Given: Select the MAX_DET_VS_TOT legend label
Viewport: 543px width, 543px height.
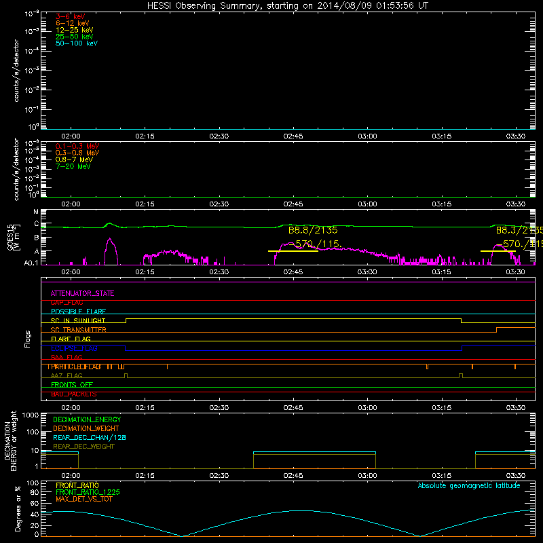Looking at the screenshot, I should 83,499.
